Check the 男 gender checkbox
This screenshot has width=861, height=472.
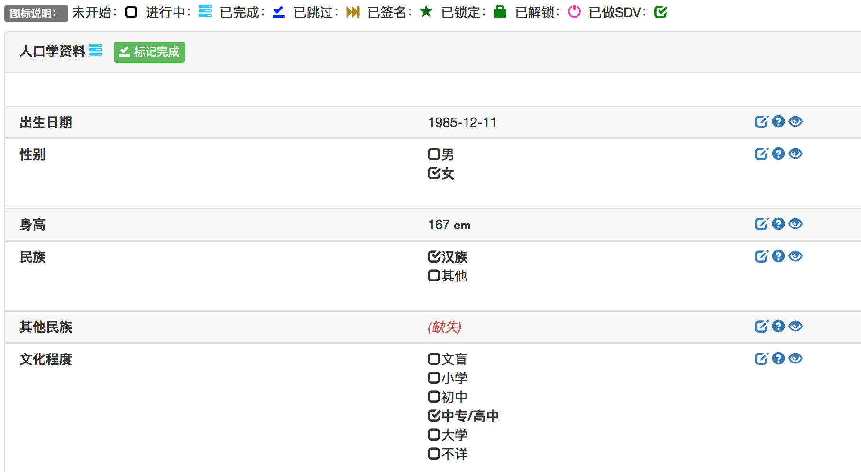[434, 154]
